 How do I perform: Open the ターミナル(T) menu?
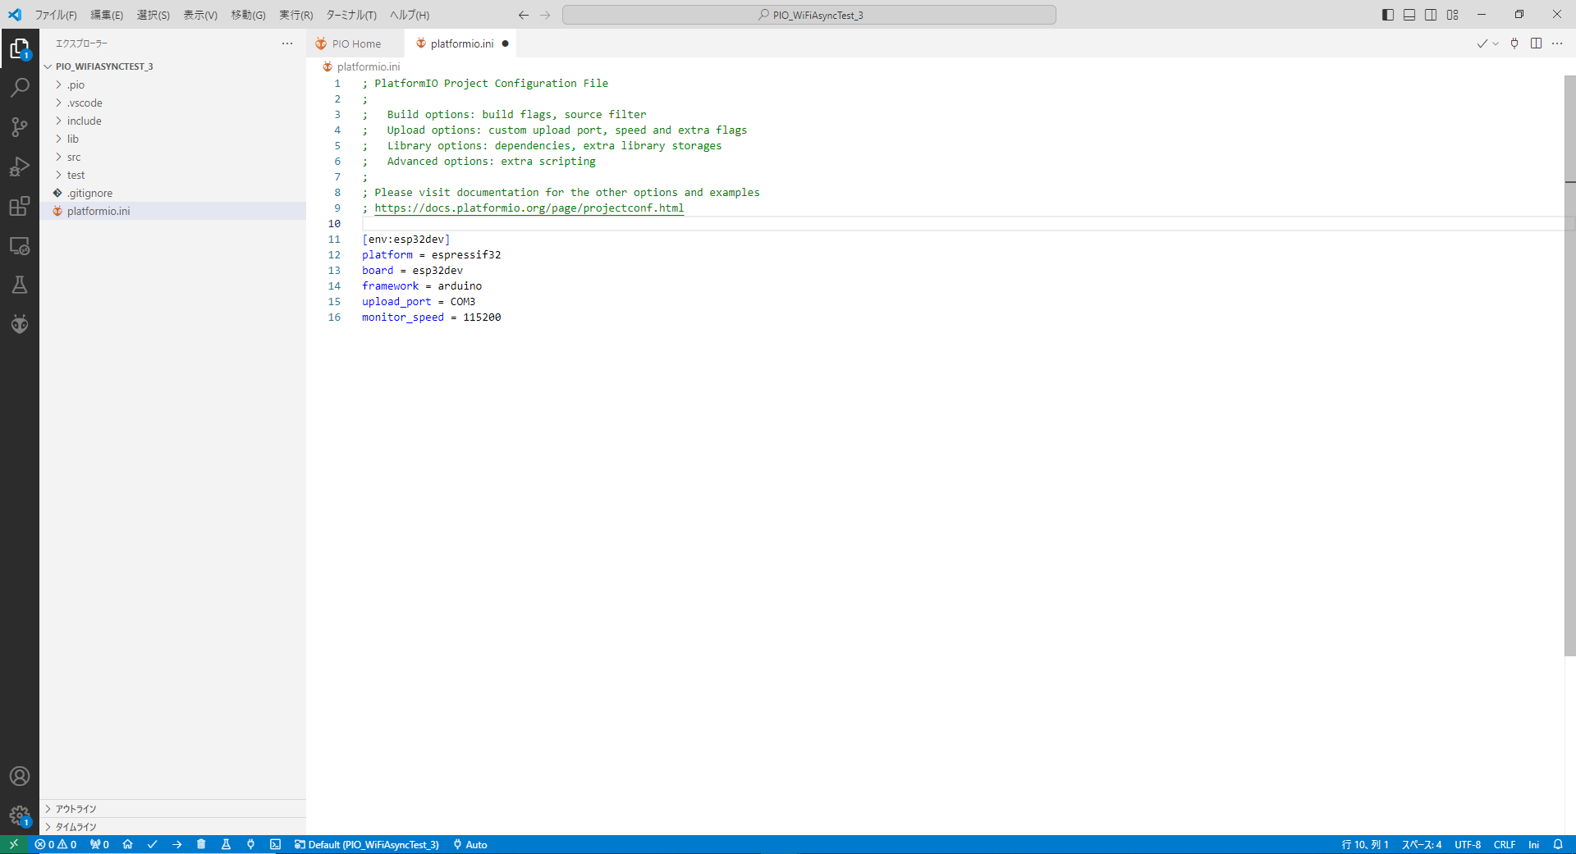click(x=350, y=15)
